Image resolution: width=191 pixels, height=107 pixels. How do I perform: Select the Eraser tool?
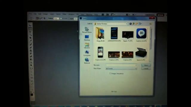(x=31, y=56)
